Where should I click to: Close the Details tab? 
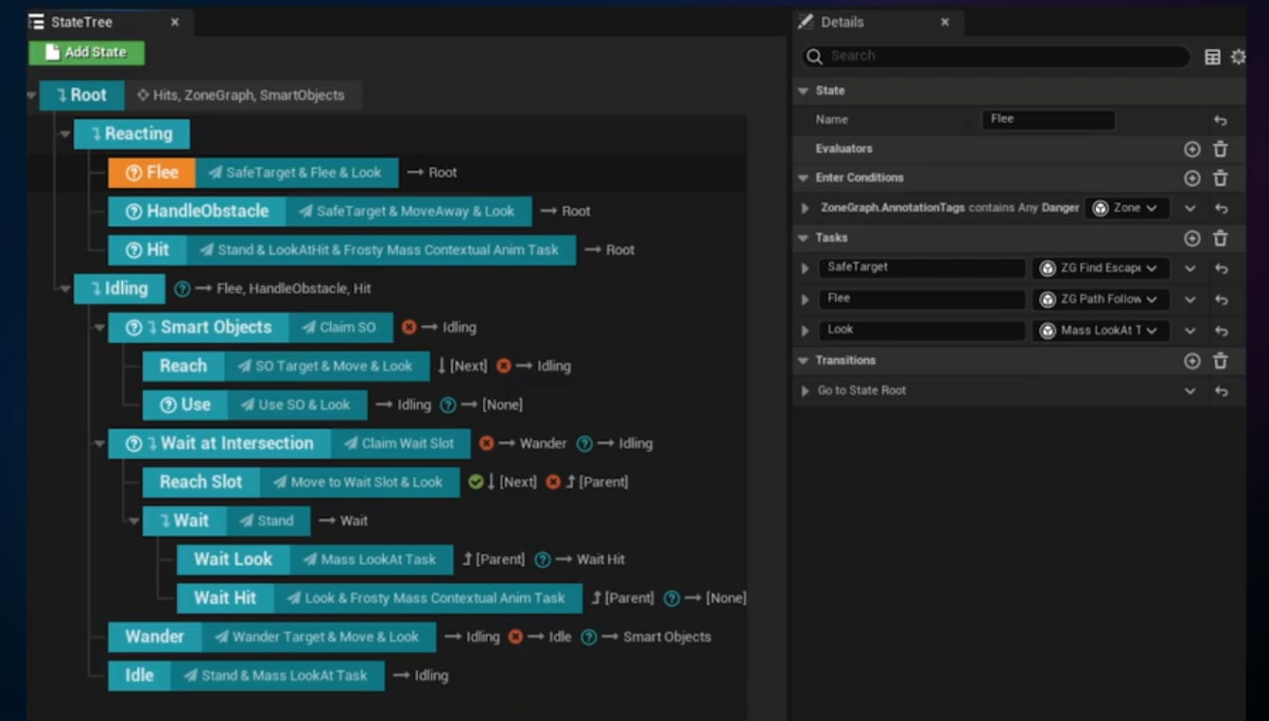(x=945, y=22)
